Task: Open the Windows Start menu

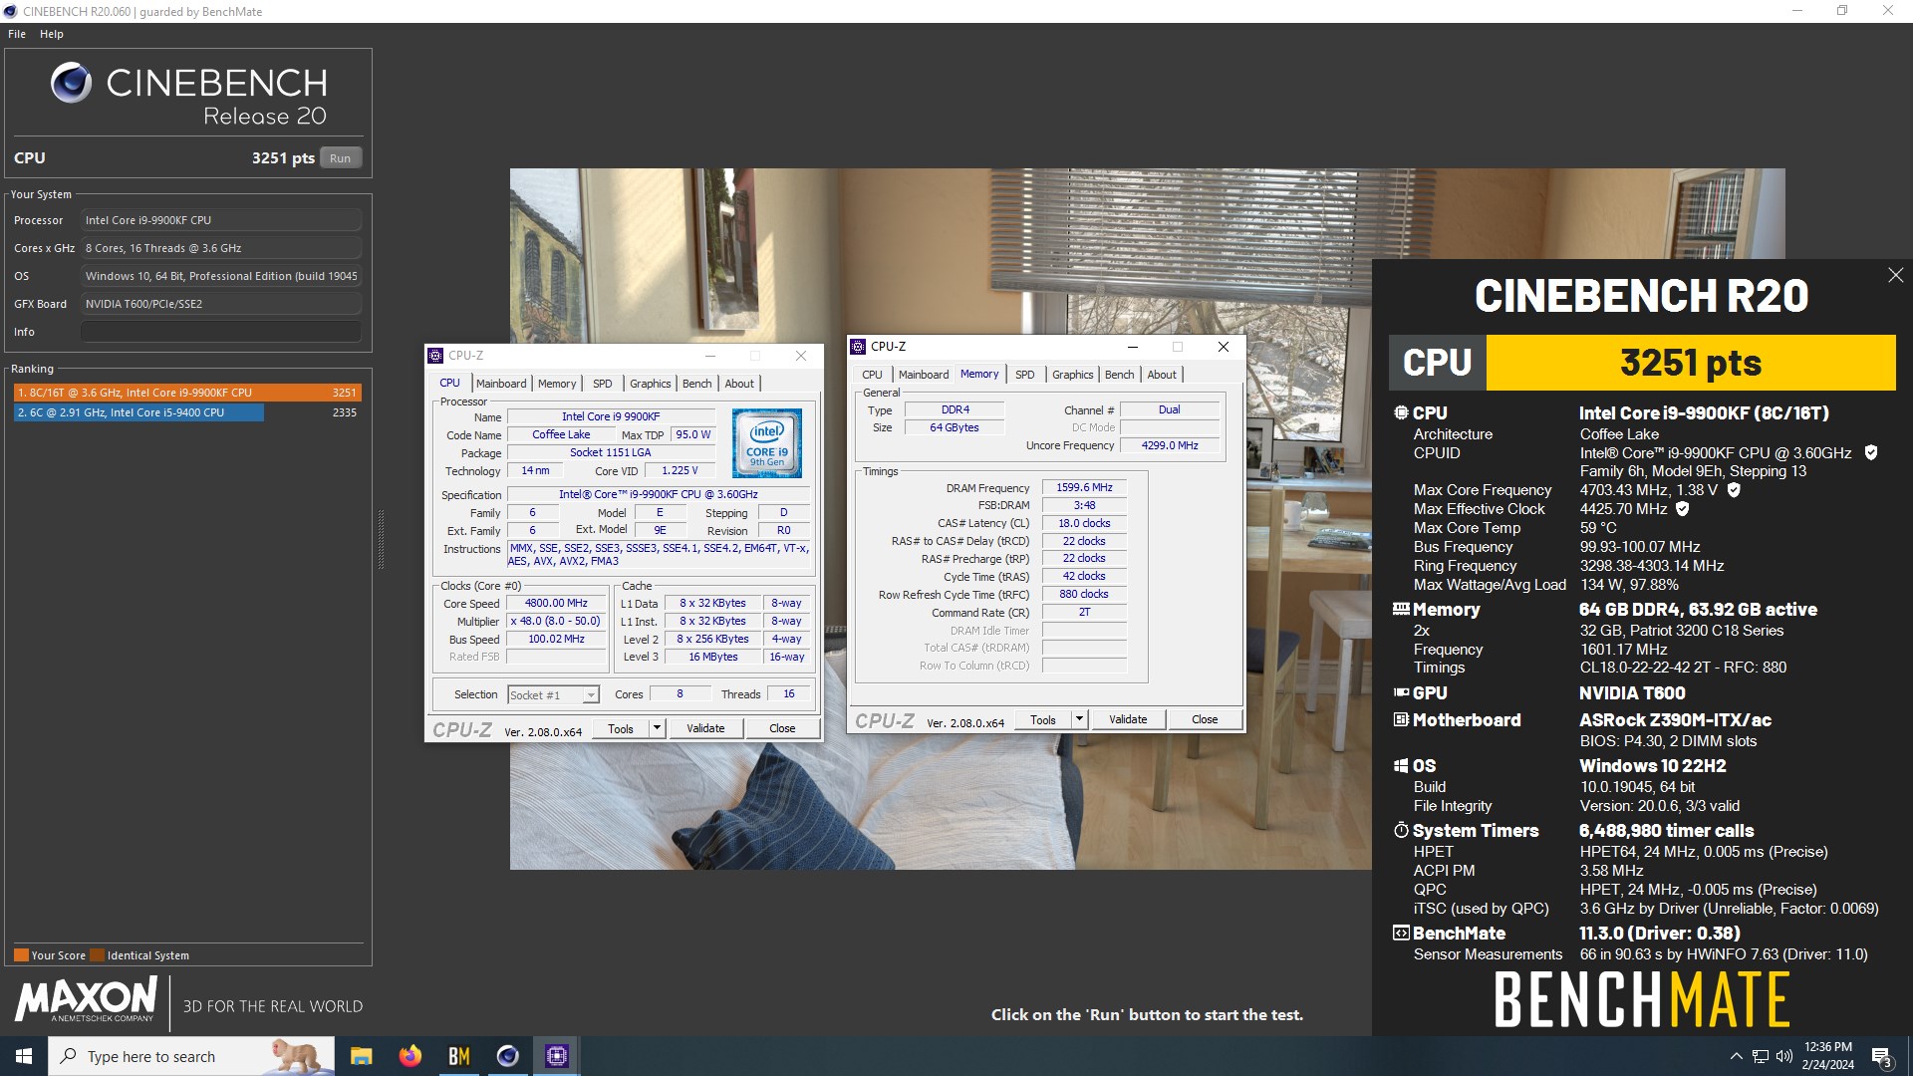Action: (x=24, y=1056)
